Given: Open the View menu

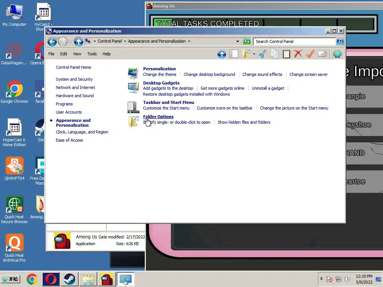Looking at the screenshot, I should click(77, 54).
